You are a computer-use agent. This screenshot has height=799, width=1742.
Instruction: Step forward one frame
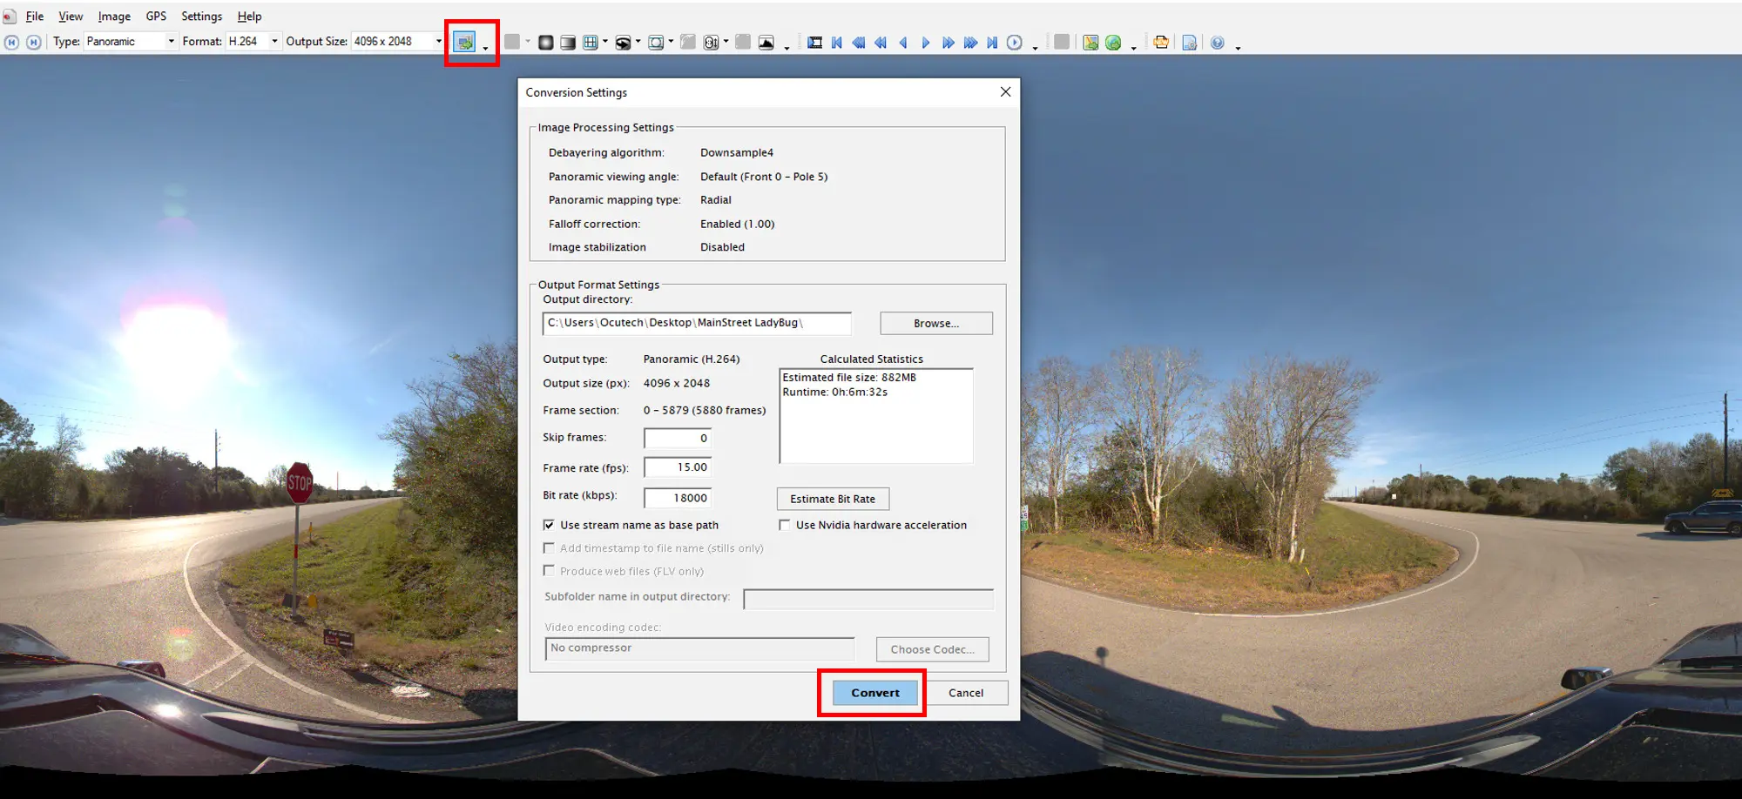(x=925, y=42)
